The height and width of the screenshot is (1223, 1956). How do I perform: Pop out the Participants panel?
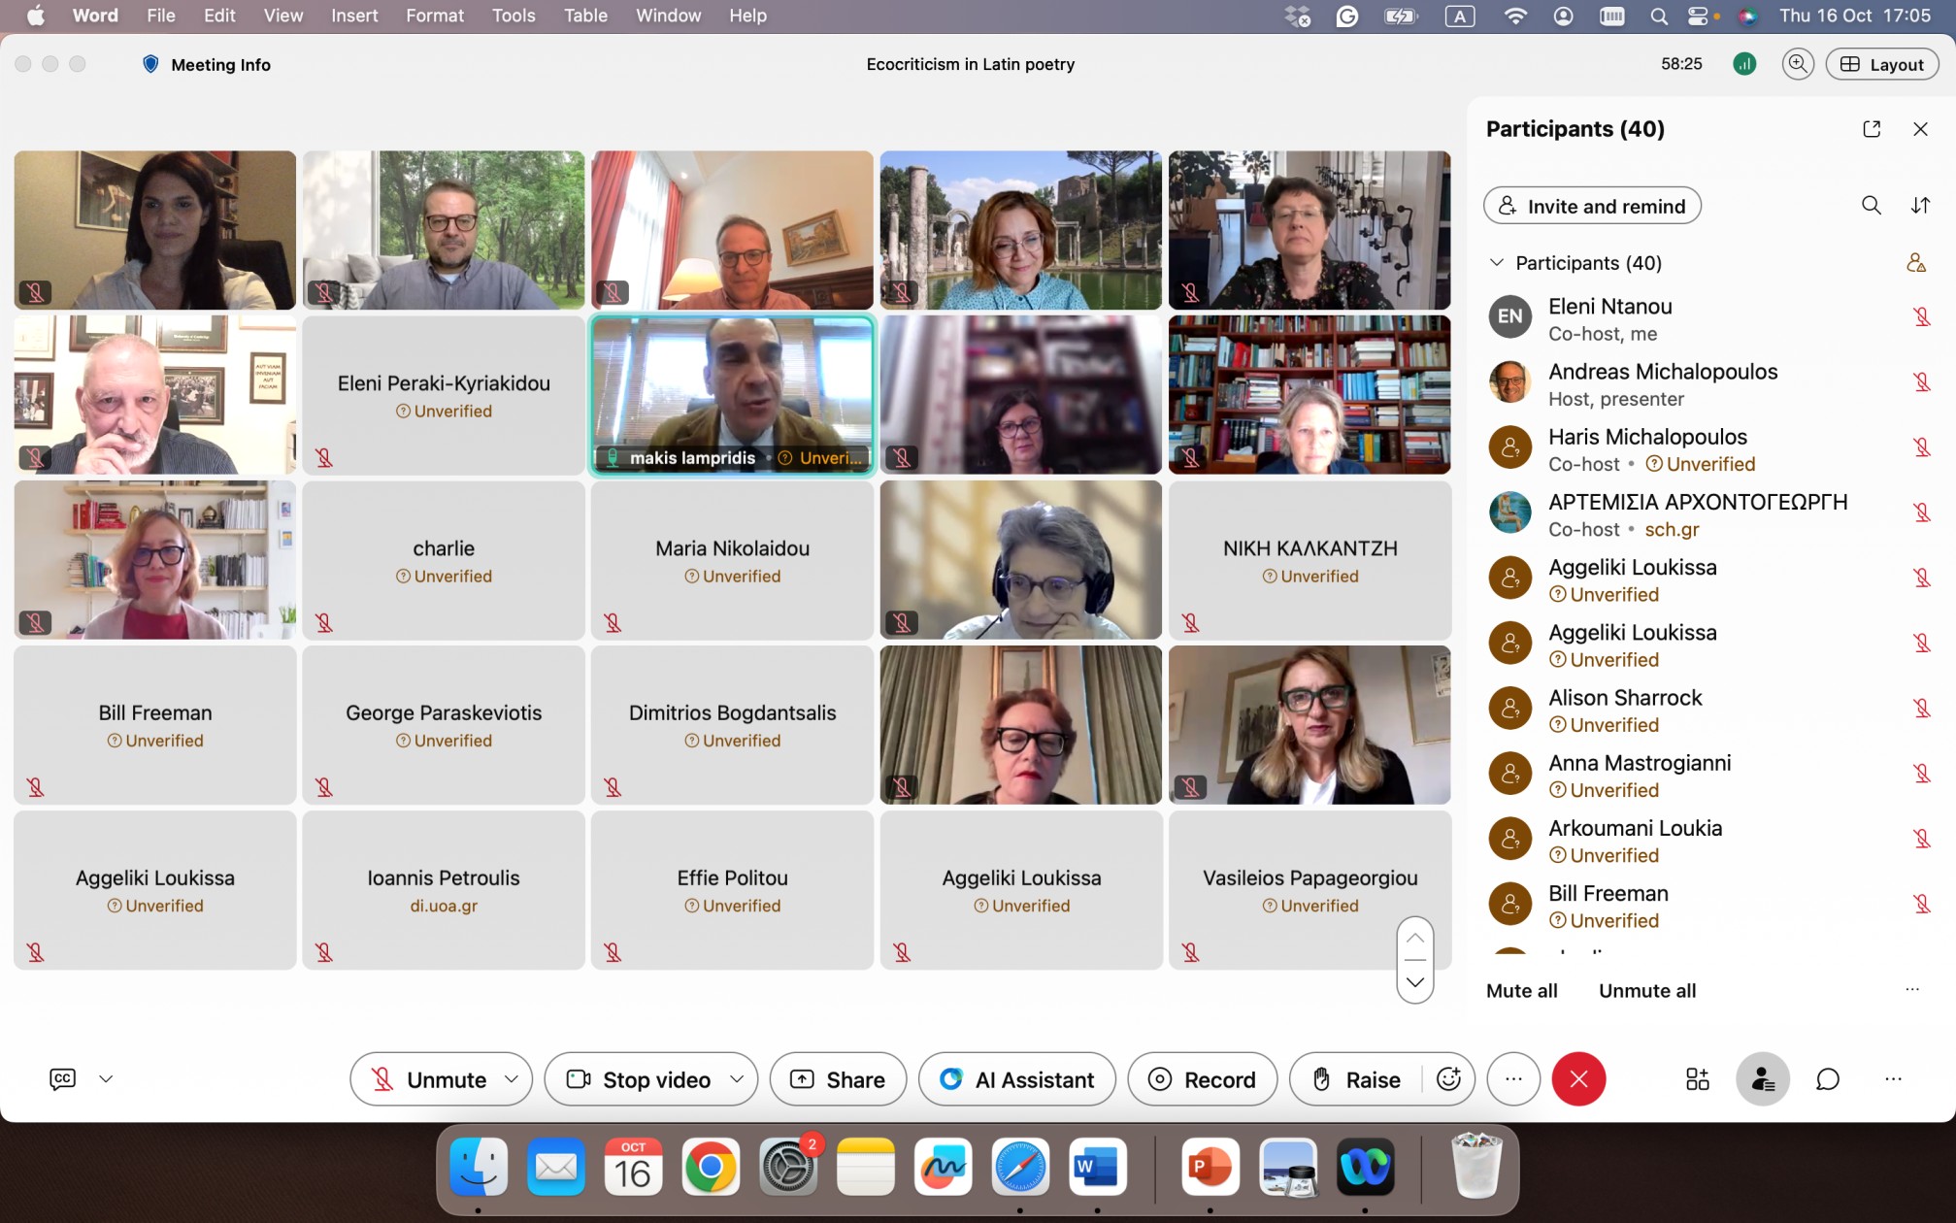[x=1872, y=129]
